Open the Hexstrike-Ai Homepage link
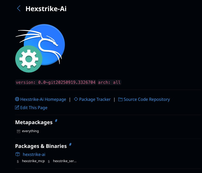Viewport: 202px width, 173px height. [43, 99]
